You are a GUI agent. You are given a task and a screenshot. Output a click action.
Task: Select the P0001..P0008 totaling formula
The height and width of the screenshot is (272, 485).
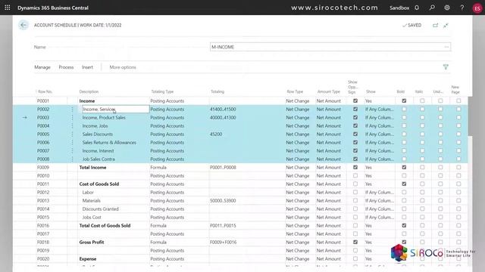click(x=223, y=168)
